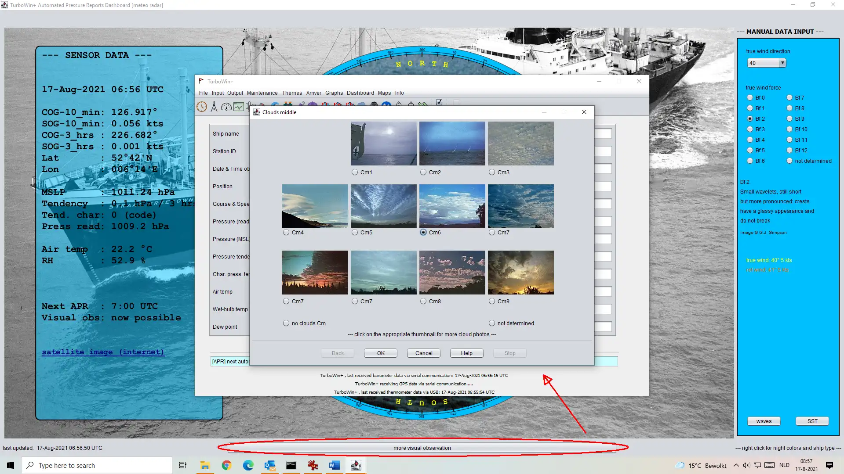Screen dimensions: 844x474
Task: Open the File menu in TurboWin+
Action: [203, 93]
